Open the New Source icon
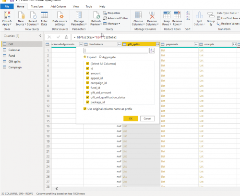240x196 pixels. 21,15
